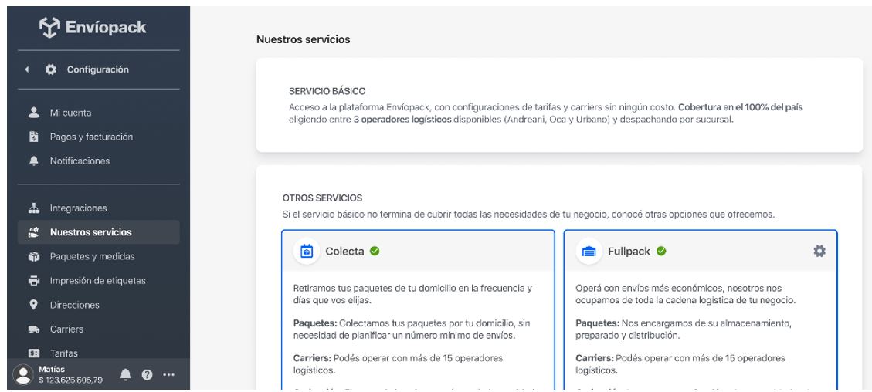872x392 pixels.
Task: Click the Paquetes y medidas box icon
Action: pyautogui.click(x=34, y=256)
